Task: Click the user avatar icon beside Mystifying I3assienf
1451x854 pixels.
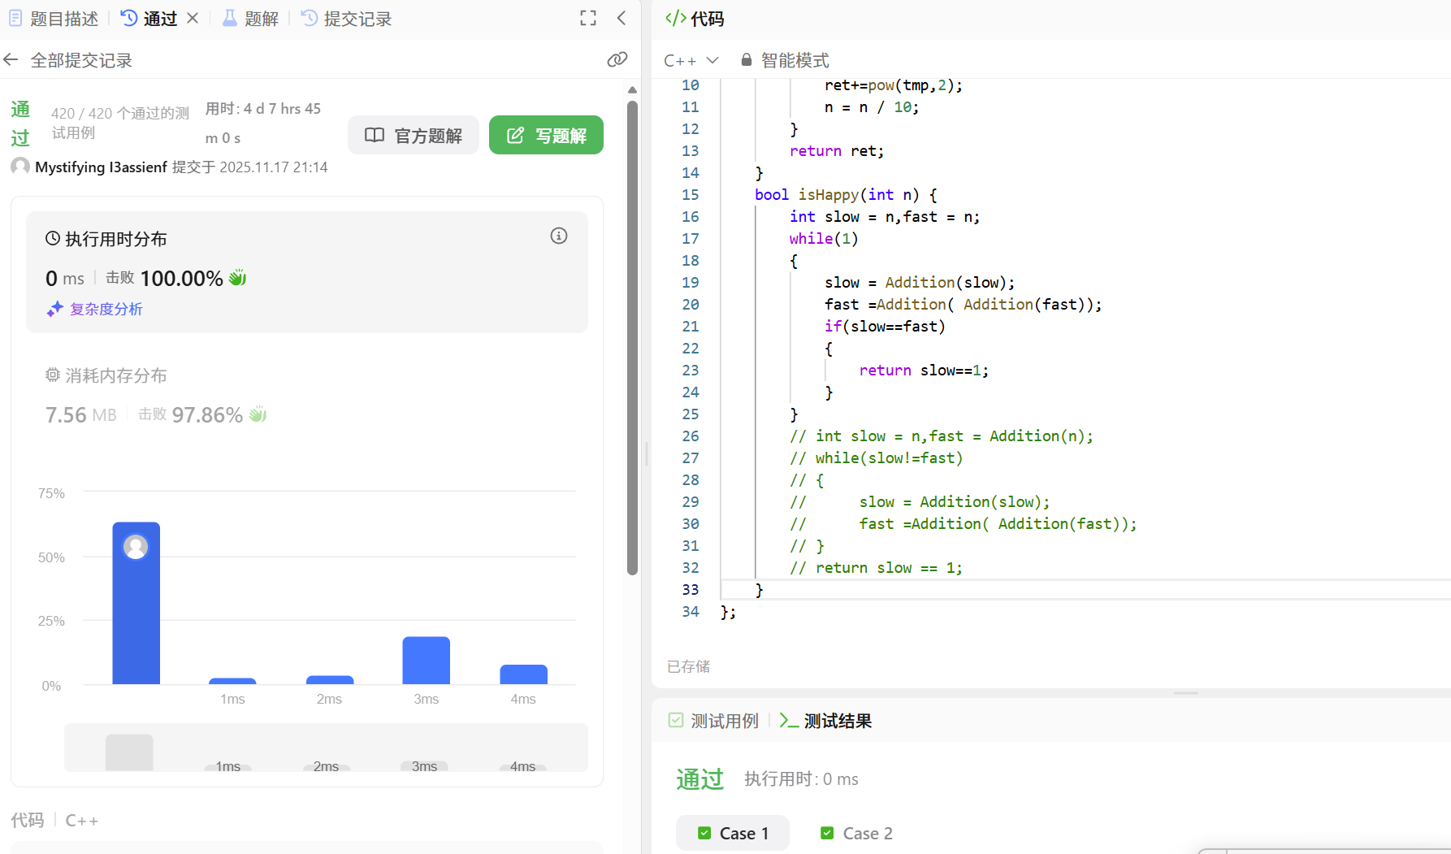Action: [x=20, y=167]
